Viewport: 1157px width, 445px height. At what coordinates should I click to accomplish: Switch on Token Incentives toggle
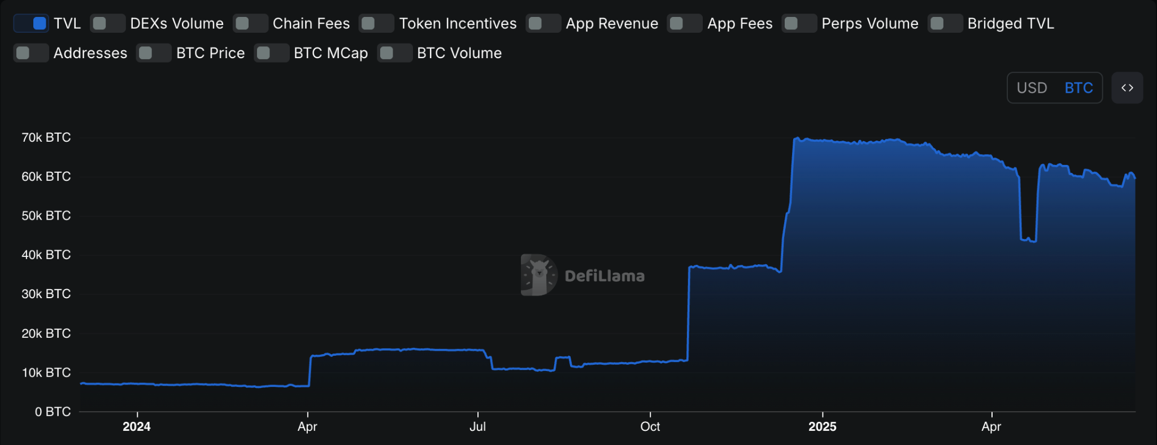click(376, 23)
